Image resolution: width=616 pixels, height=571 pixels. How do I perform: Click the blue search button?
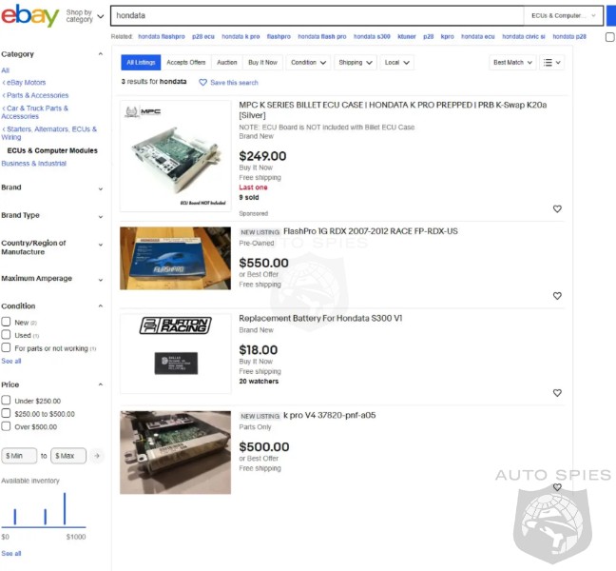(x=611, y=16)
